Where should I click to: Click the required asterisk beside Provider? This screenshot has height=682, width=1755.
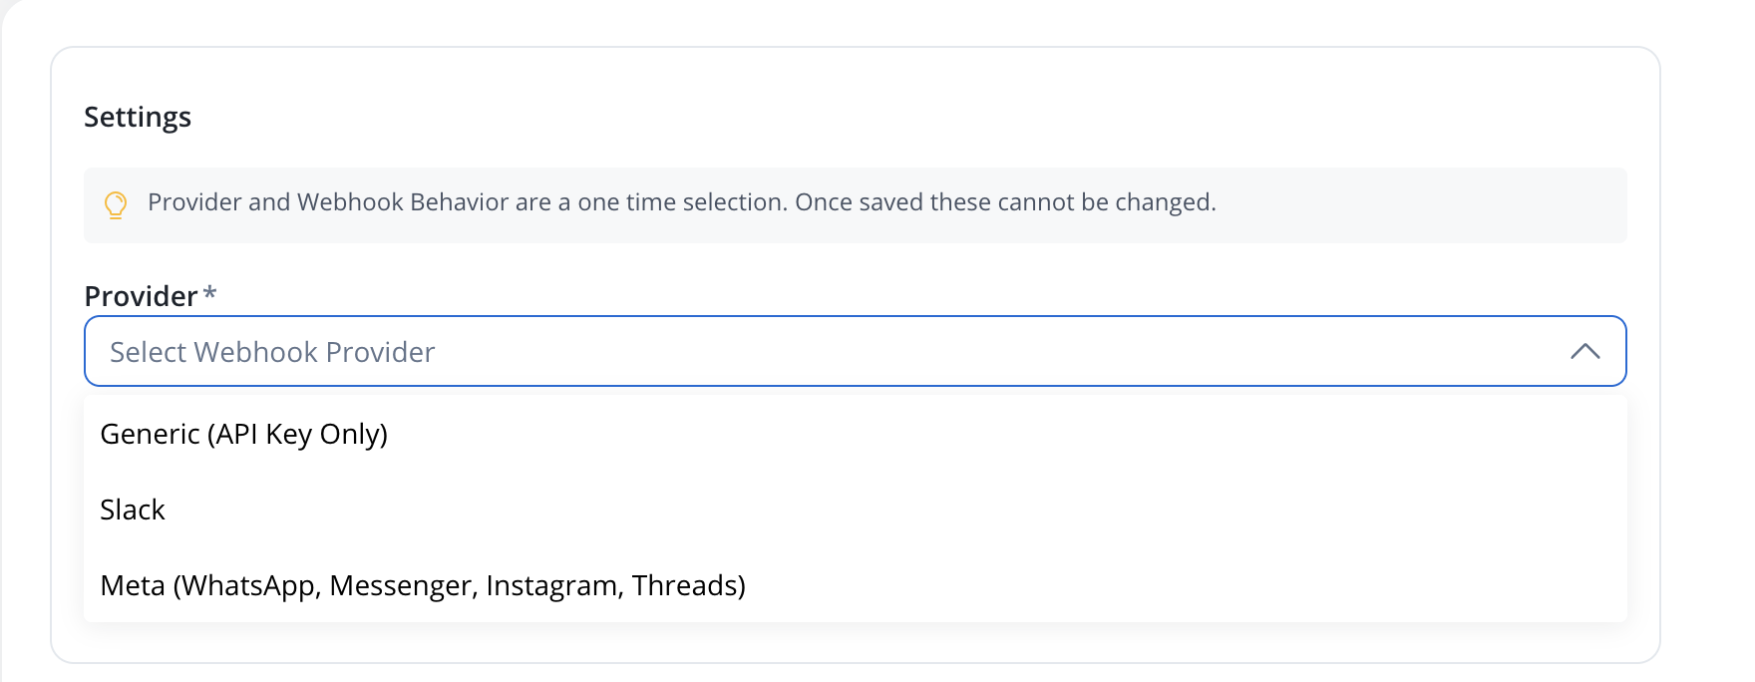209,292
